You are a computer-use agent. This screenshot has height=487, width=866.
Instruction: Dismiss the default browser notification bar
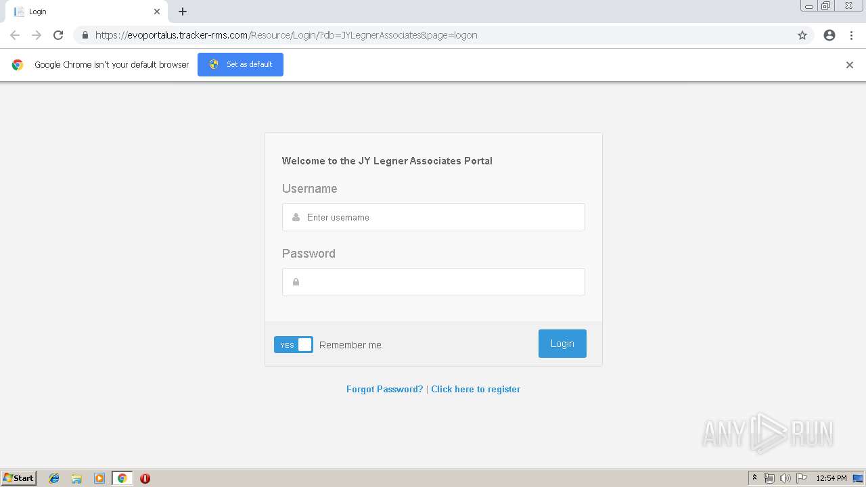tap(850, 65)
